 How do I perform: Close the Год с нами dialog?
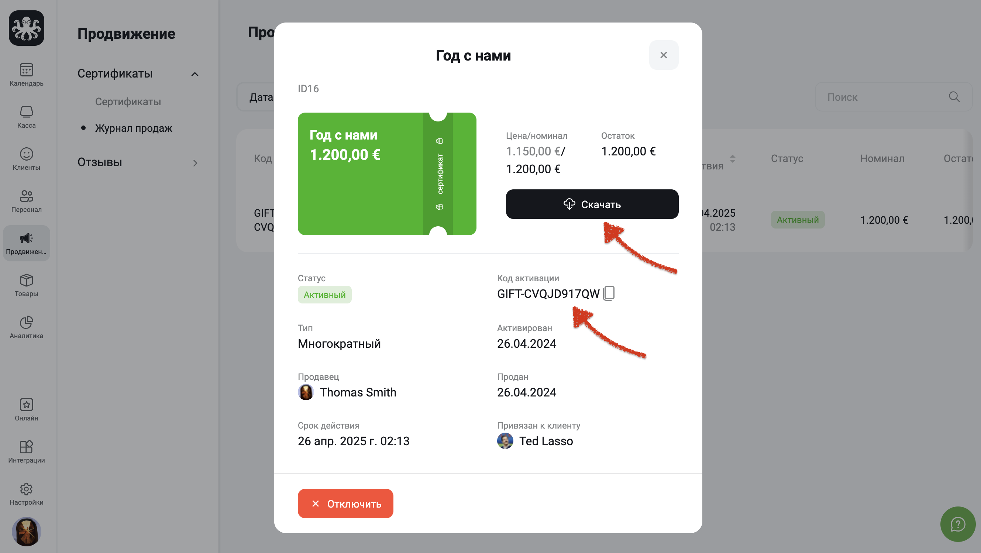point(663,55)
